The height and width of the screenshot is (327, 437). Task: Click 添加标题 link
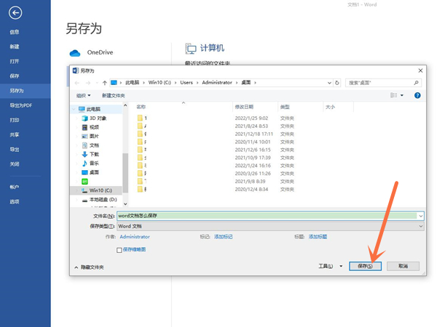tap(318, 237)
